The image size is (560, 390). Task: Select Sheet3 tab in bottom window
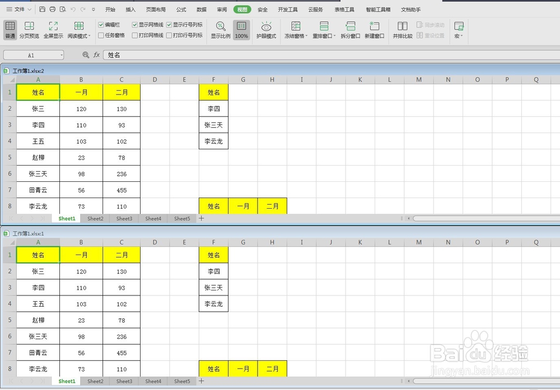point(124,381)
